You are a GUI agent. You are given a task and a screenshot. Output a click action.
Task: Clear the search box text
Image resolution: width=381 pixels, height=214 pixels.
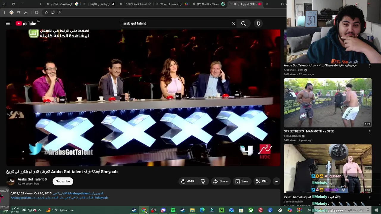(233, 23)
